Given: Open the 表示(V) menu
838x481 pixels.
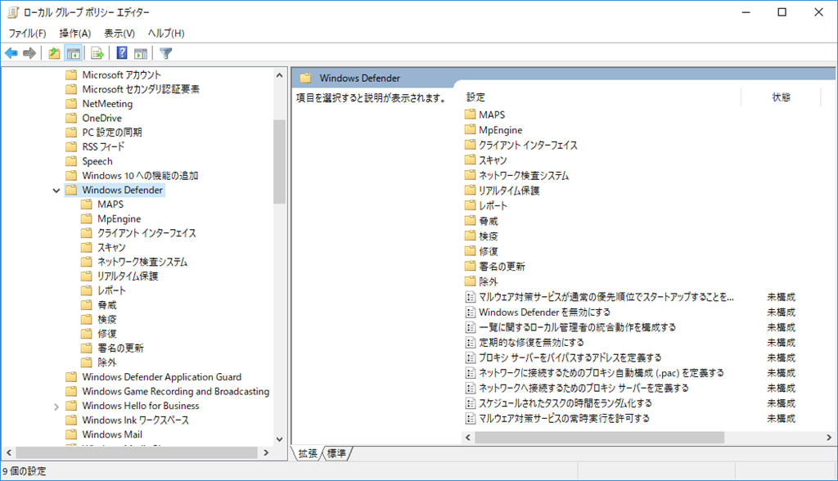Looking at the screenshot, I should 119,34.
